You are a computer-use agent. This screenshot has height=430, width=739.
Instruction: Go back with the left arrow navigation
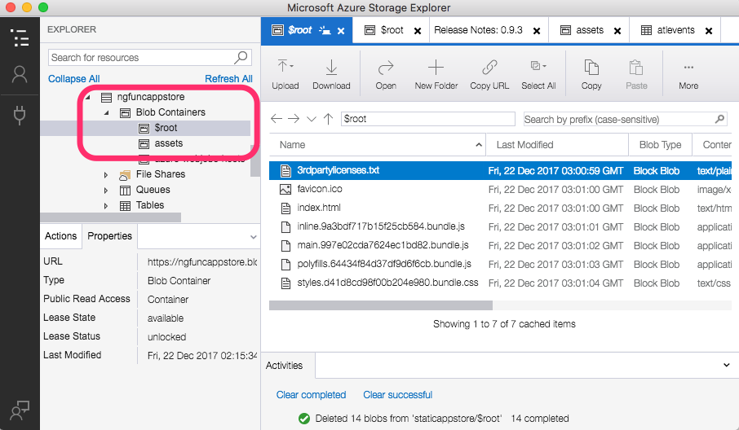point(277,119)
